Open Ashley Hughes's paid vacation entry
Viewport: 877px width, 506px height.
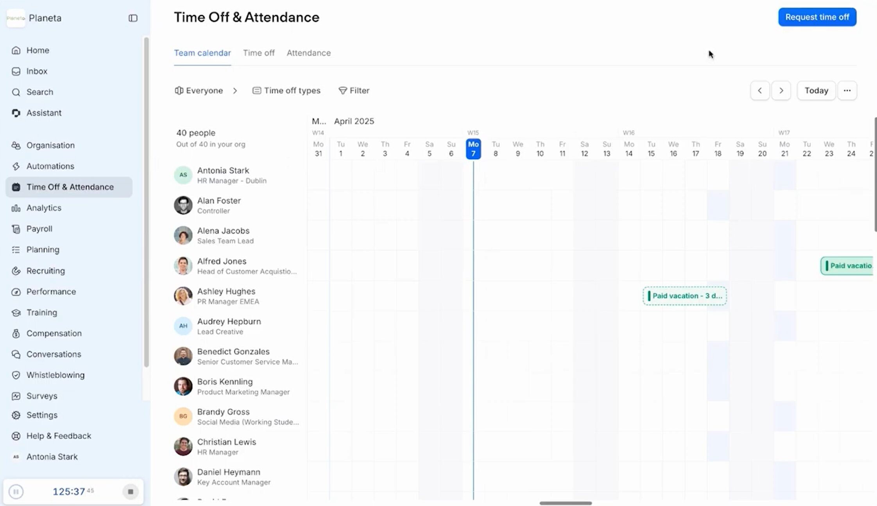[x=685, y=296]
